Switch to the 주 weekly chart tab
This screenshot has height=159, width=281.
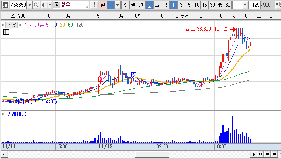(x=125, y=5)
